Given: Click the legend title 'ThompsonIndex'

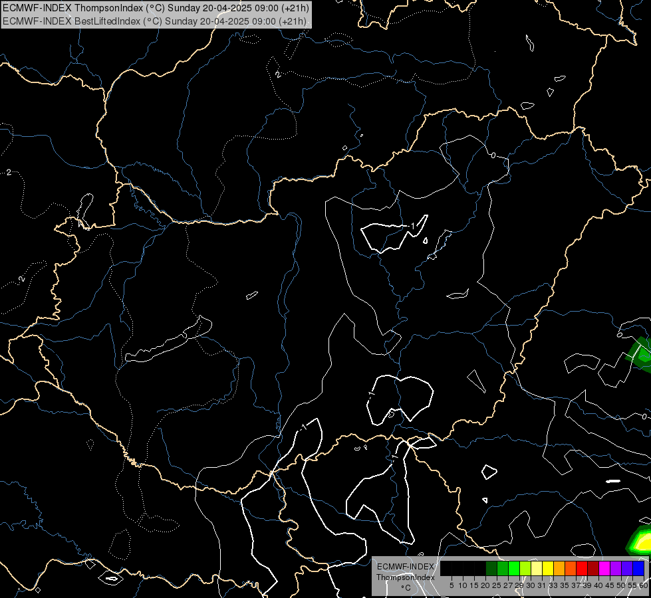Looking at the screenshot, I should coord(406,577).
